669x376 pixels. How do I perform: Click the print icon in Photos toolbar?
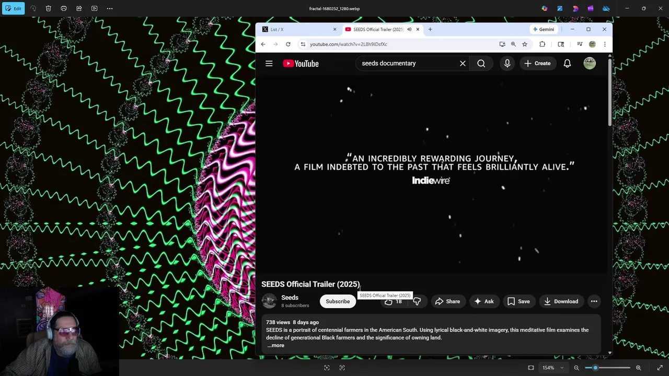tap(64, 8)
